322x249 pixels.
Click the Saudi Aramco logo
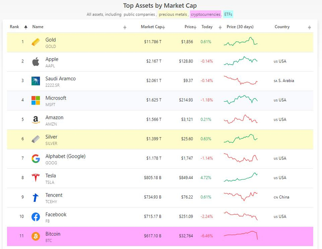click(x=35, y=81)
